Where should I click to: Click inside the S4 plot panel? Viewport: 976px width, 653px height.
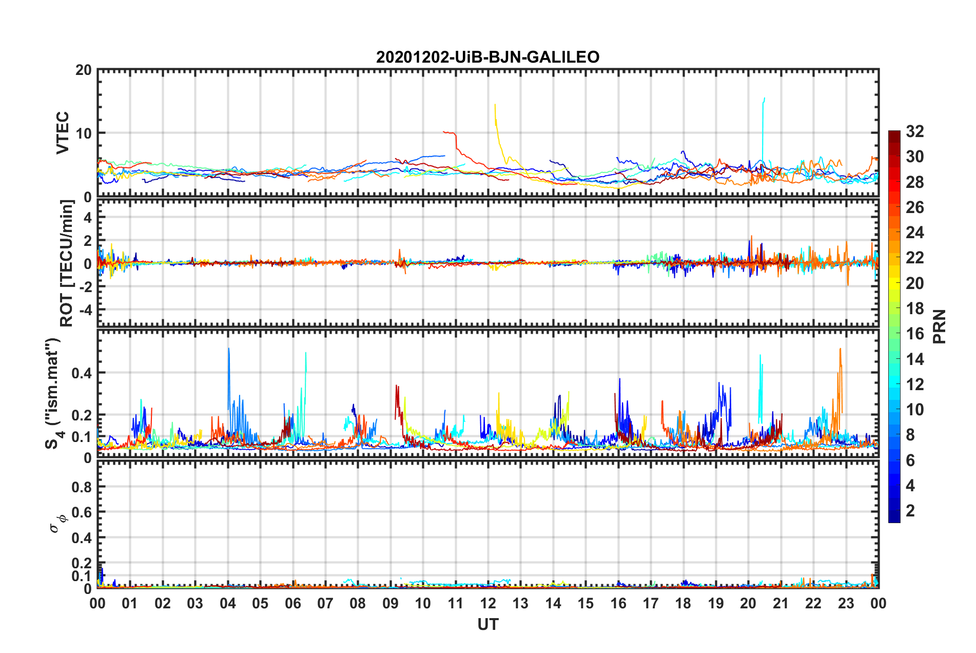coord(488,394)
